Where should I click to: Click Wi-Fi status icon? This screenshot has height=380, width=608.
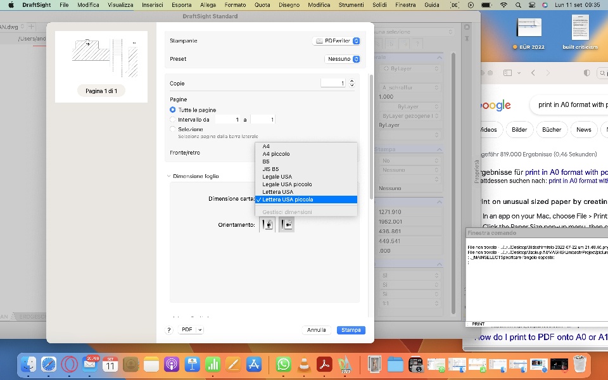tap(503, 5)
